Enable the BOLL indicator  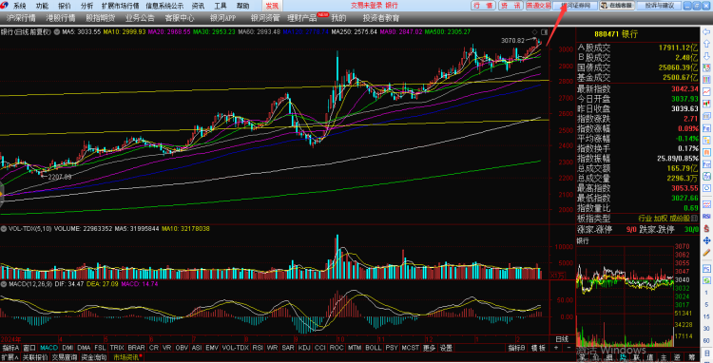[374, 348]
